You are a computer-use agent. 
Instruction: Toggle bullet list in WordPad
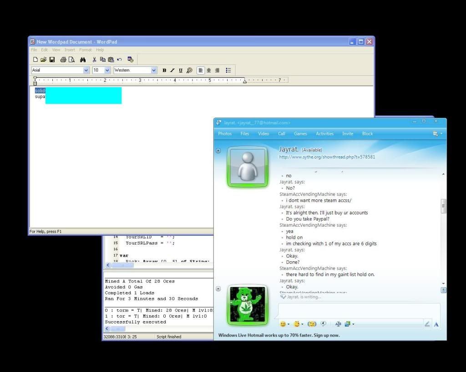[228, 70]
